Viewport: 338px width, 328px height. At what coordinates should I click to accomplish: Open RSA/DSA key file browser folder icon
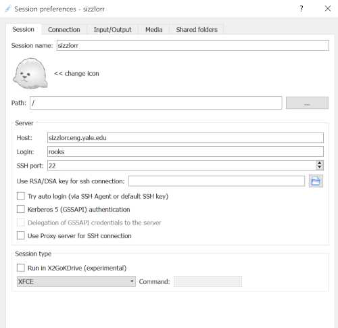point(316,181)
